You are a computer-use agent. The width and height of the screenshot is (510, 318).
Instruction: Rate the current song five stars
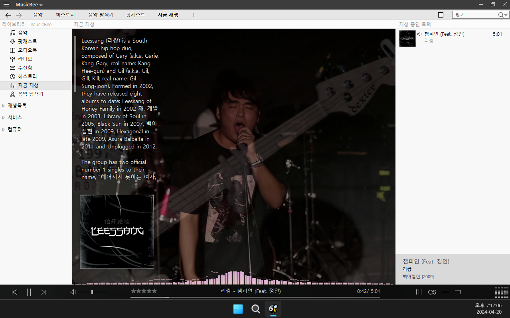(154, 291)
